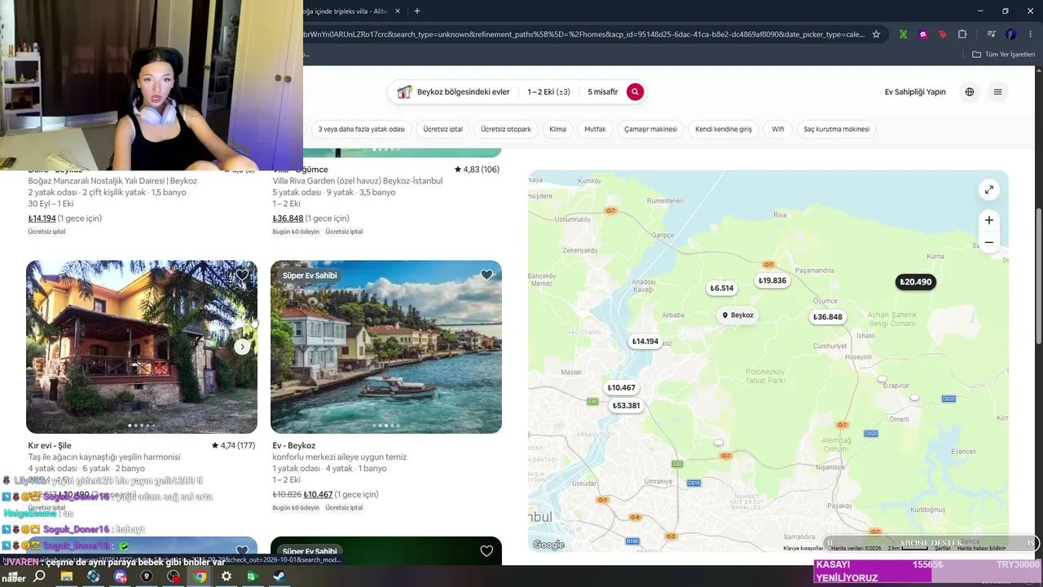This screenshot has width=1043, height=587.
Task: Open the purple browser extension icon
Action: click(922, 34)
